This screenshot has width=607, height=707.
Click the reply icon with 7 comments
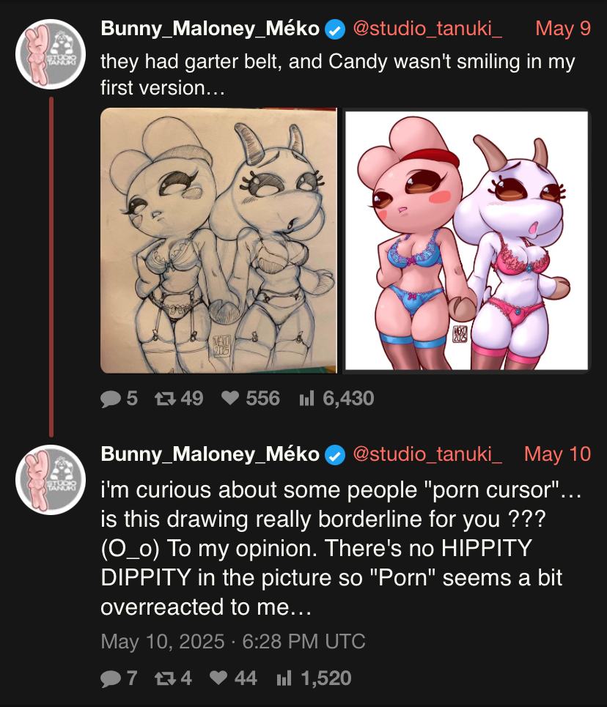coord(111,678)
